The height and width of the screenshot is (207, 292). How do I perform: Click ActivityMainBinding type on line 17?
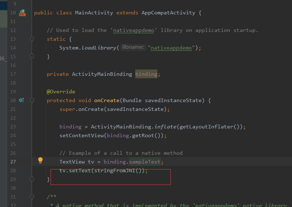coord(102,74)
